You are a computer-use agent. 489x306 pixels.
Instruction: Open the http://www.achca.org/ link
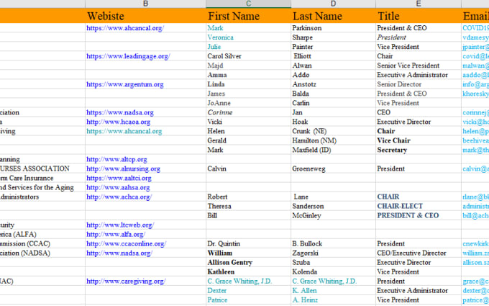coord(119,197)
